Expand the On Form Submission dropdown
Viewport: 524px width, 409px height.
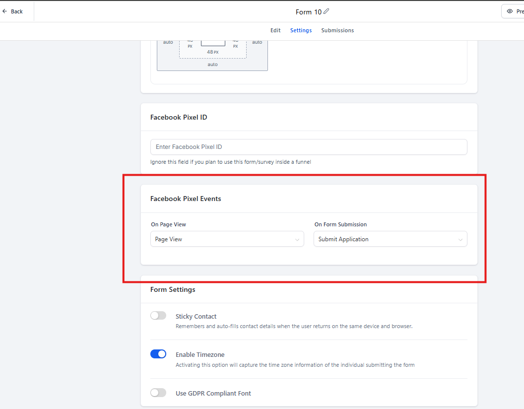pos(390,239)
